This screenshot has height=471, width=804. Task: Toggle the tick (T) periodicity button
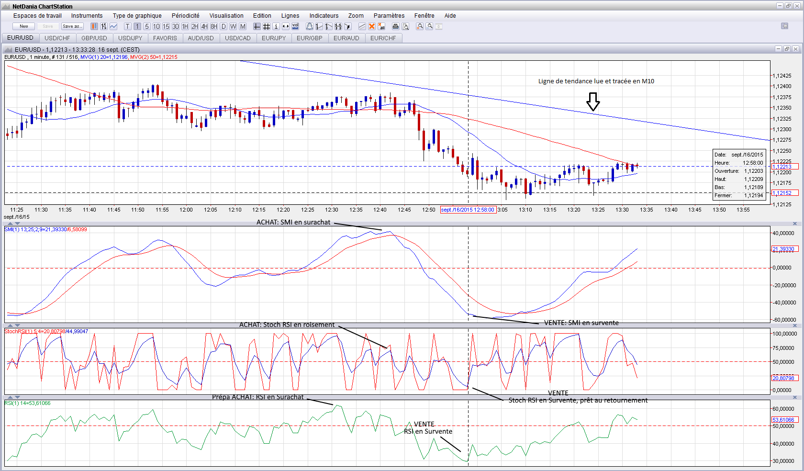coord(128,26)
